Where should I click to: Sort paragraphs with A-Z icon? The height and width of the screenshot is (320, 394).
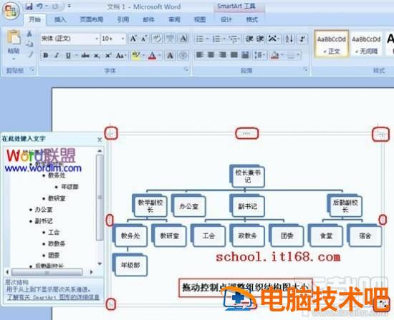click(289, 39)
